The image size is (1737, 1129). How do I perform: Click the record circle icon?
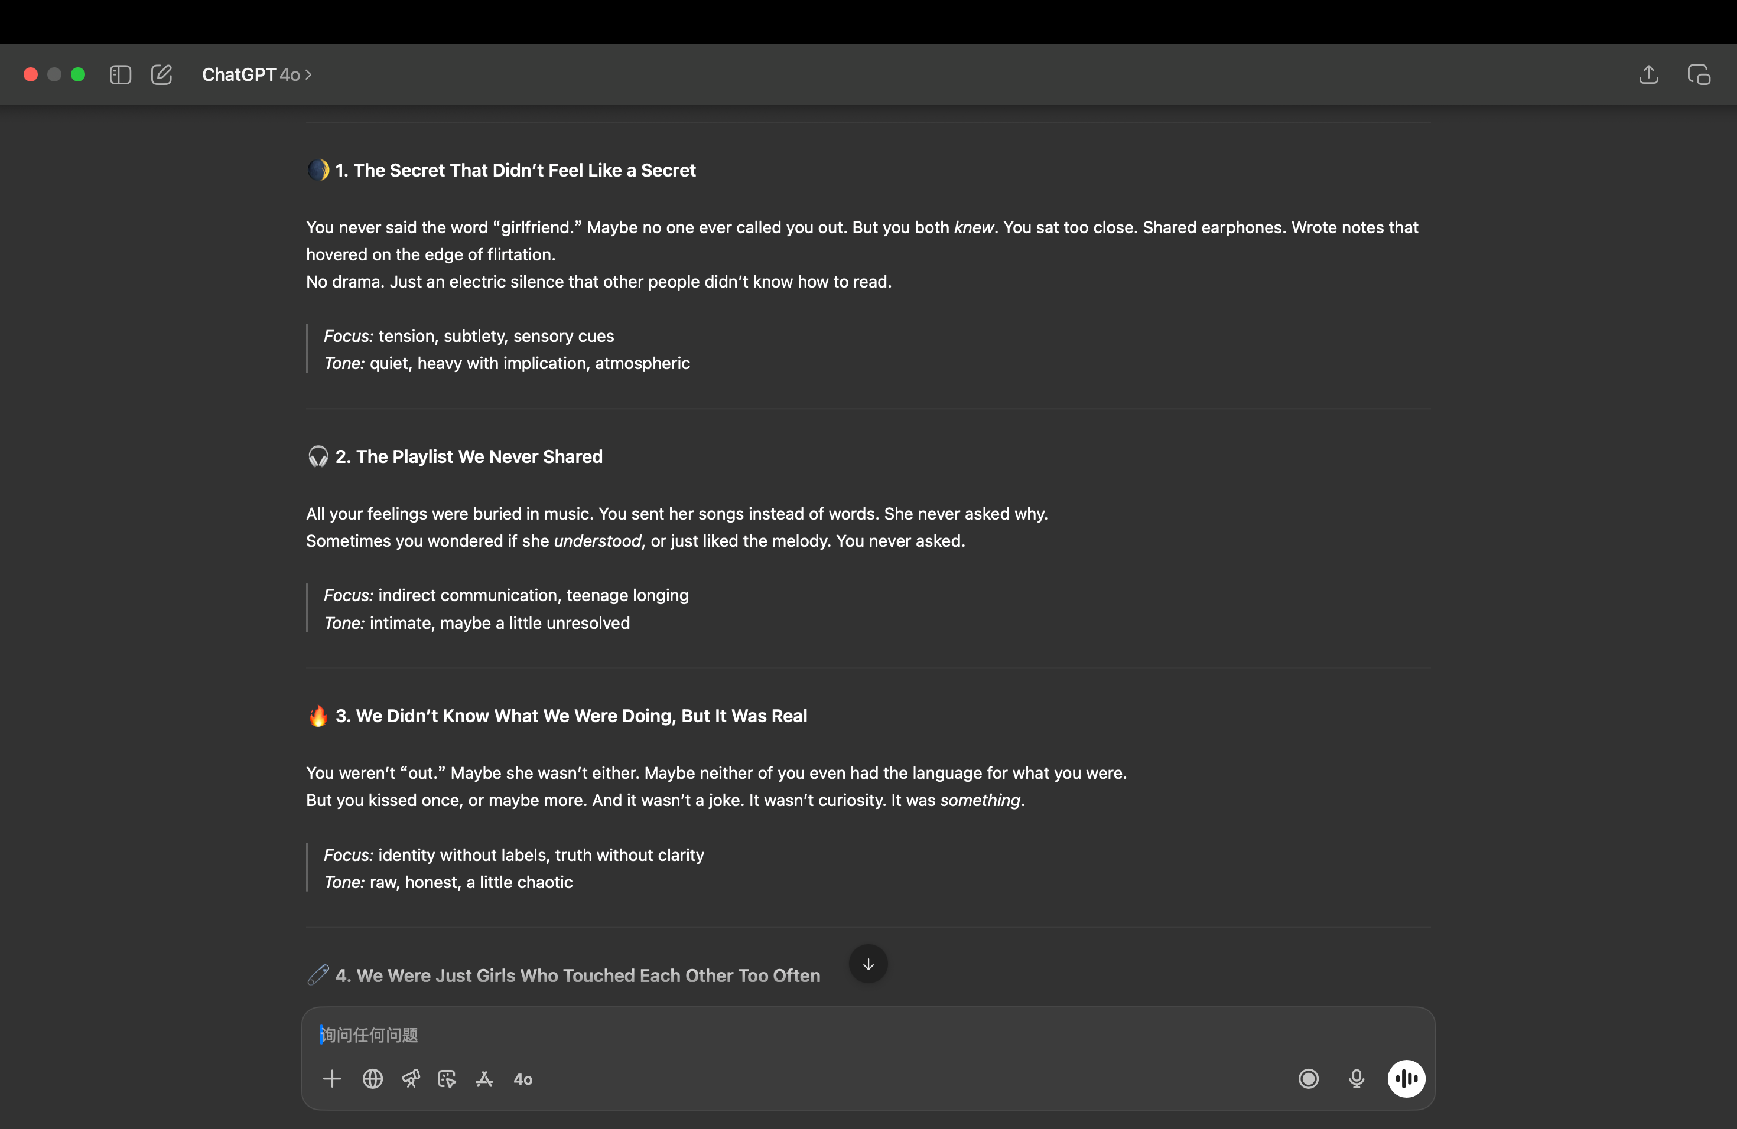tap(1309, 1079)
